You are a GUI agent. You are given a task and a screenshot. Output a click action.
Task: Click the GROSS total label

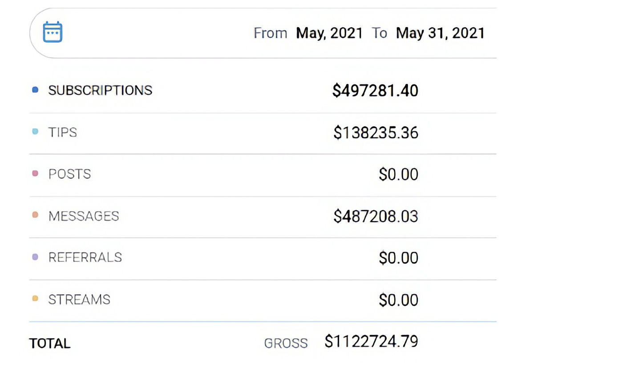pyautogui.click(x=286, y=343)
